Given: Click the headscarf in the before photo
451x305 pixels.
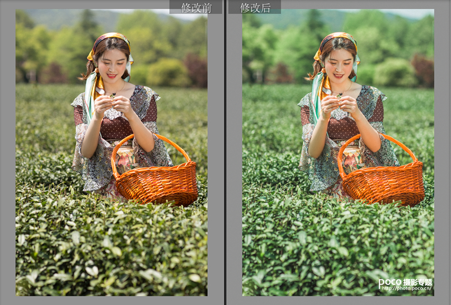Looking at the screenshot, I should [x=109, y=40].
